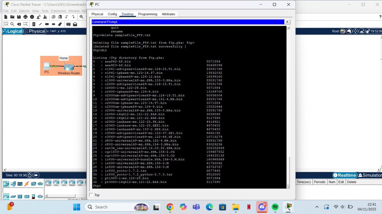The image size is (382, 214).
Task: Open the View menu
Action: (35, 11)
